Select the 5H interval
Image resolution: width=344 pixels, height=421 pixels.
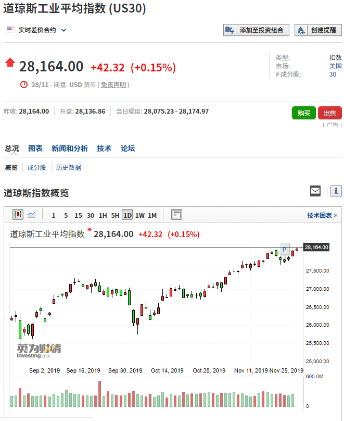coord(115,215)
